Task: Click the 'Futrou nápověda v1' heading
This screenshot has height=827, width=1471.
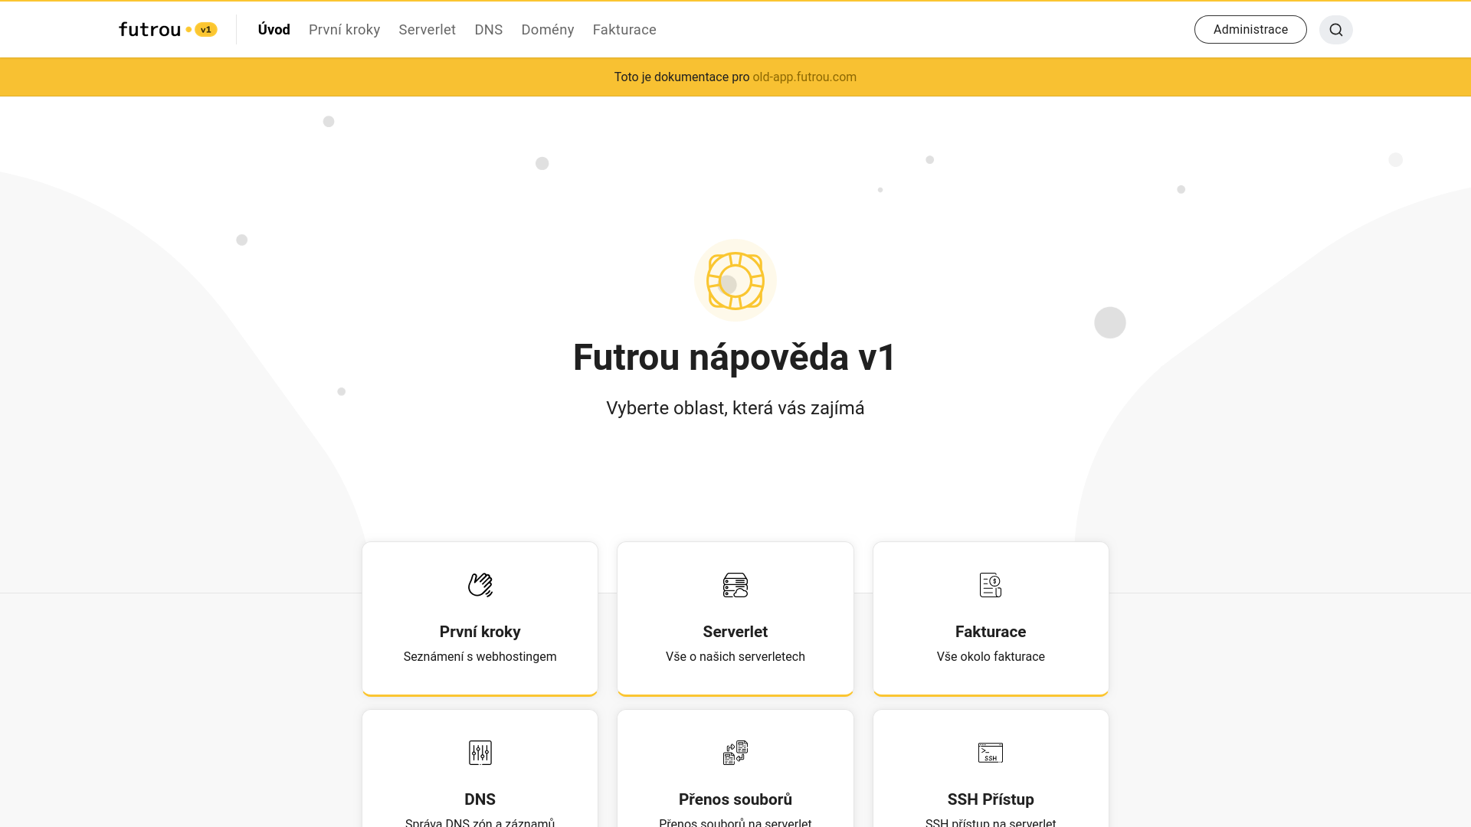Action: (735, 358)
